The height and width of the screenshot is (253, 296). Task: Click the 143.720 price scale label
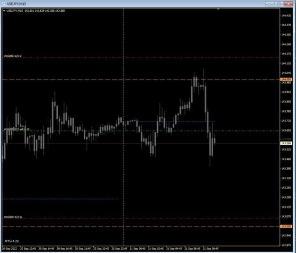[286, 121]
